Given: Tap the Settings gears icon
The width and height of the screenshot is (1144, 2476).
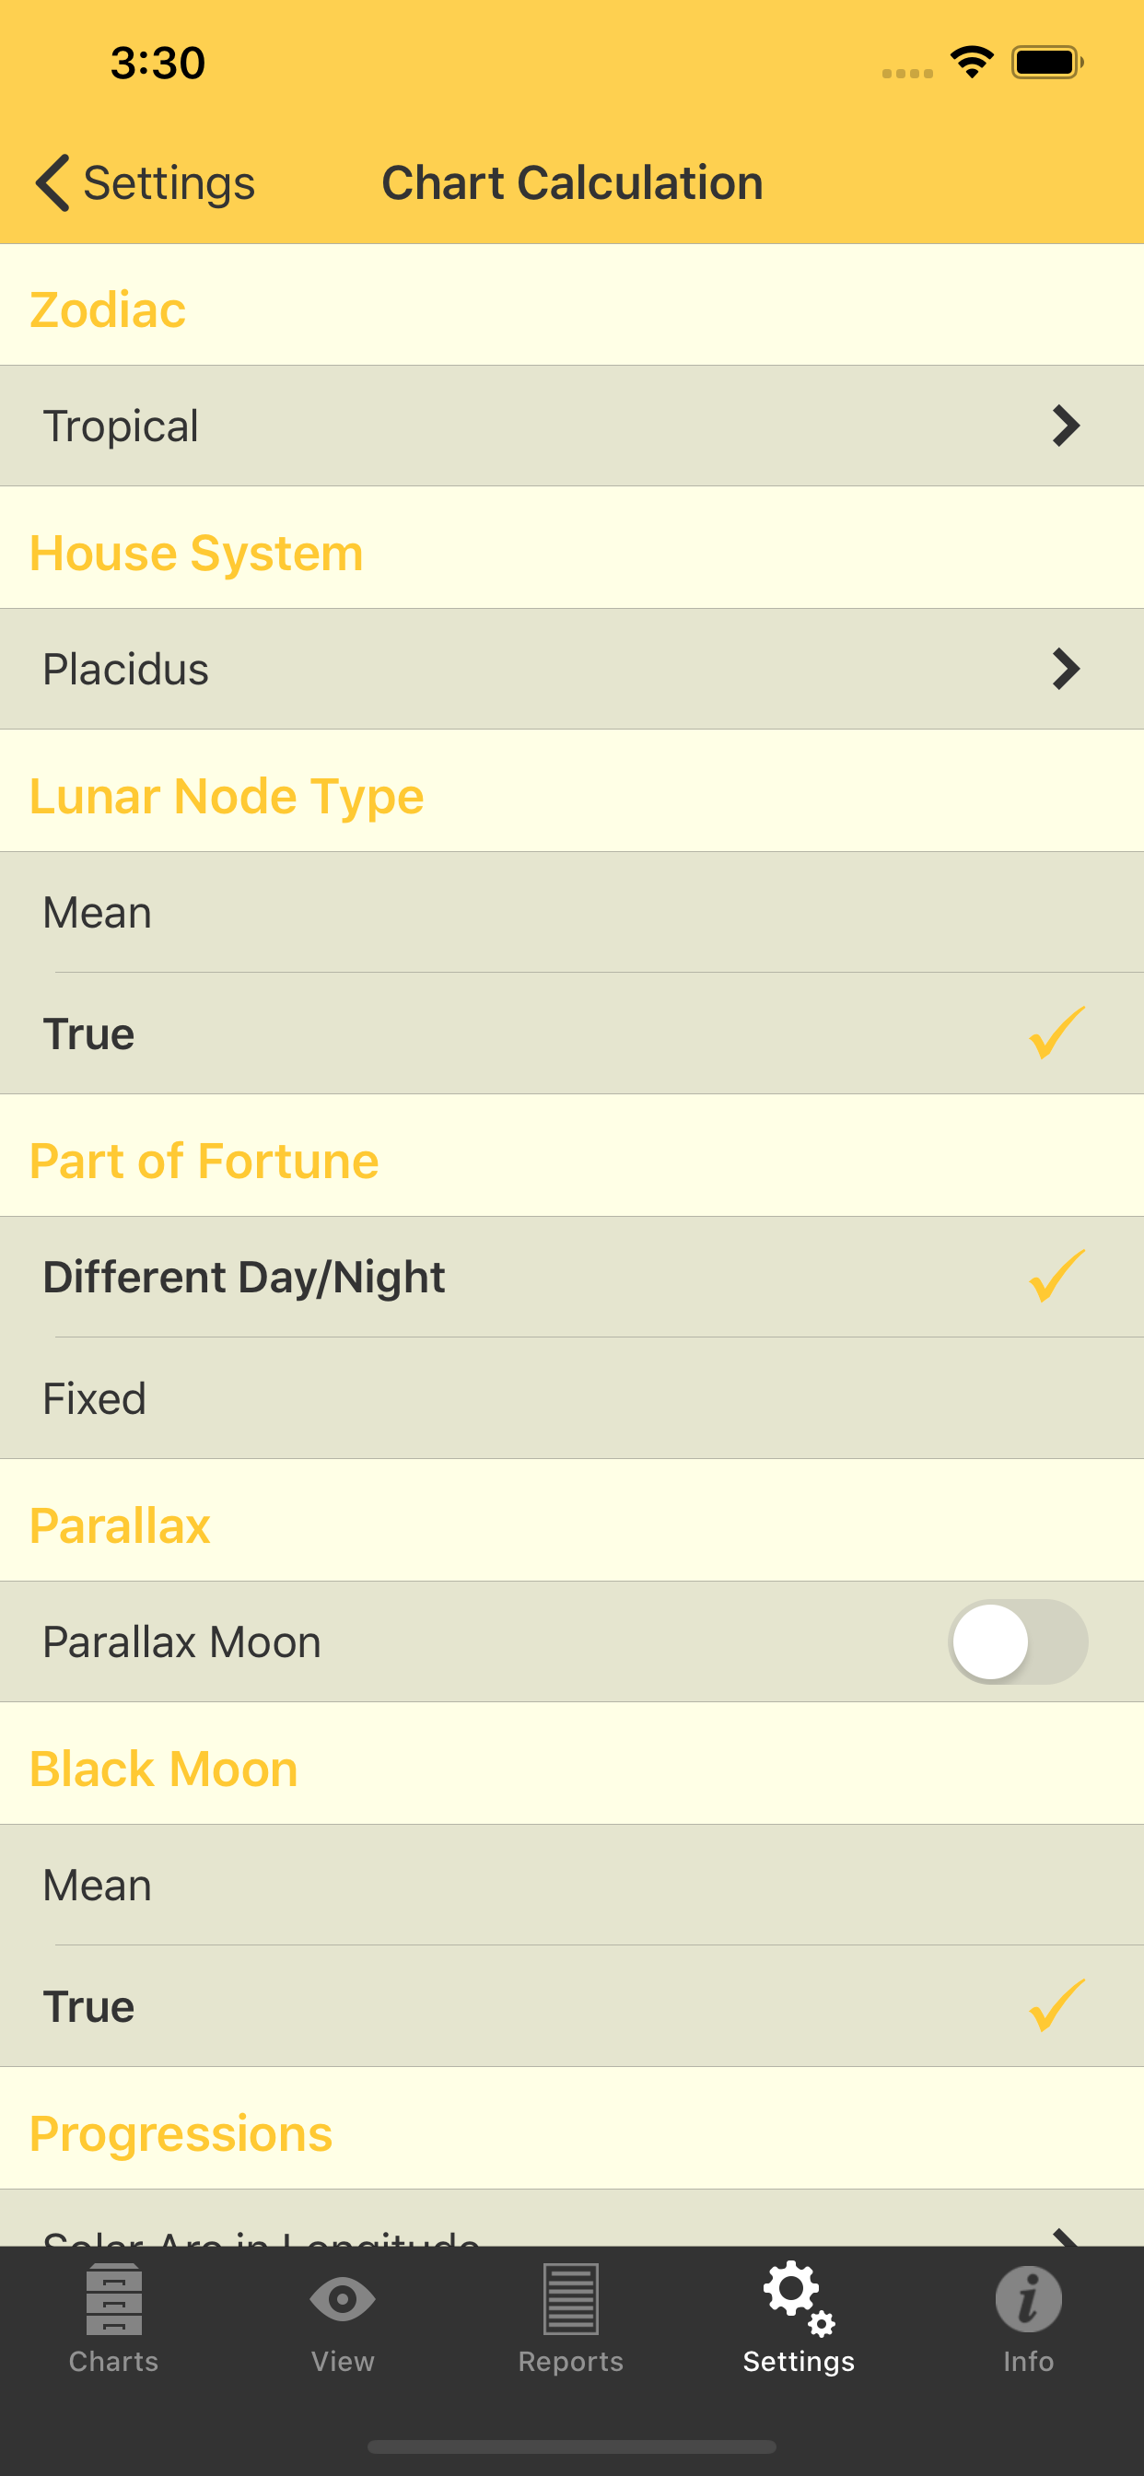Looking at the screenshot, I should (x=798, y=2297).
